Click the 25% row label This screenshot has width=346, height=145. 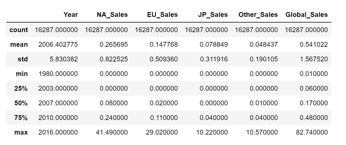[x=21, y=88]
